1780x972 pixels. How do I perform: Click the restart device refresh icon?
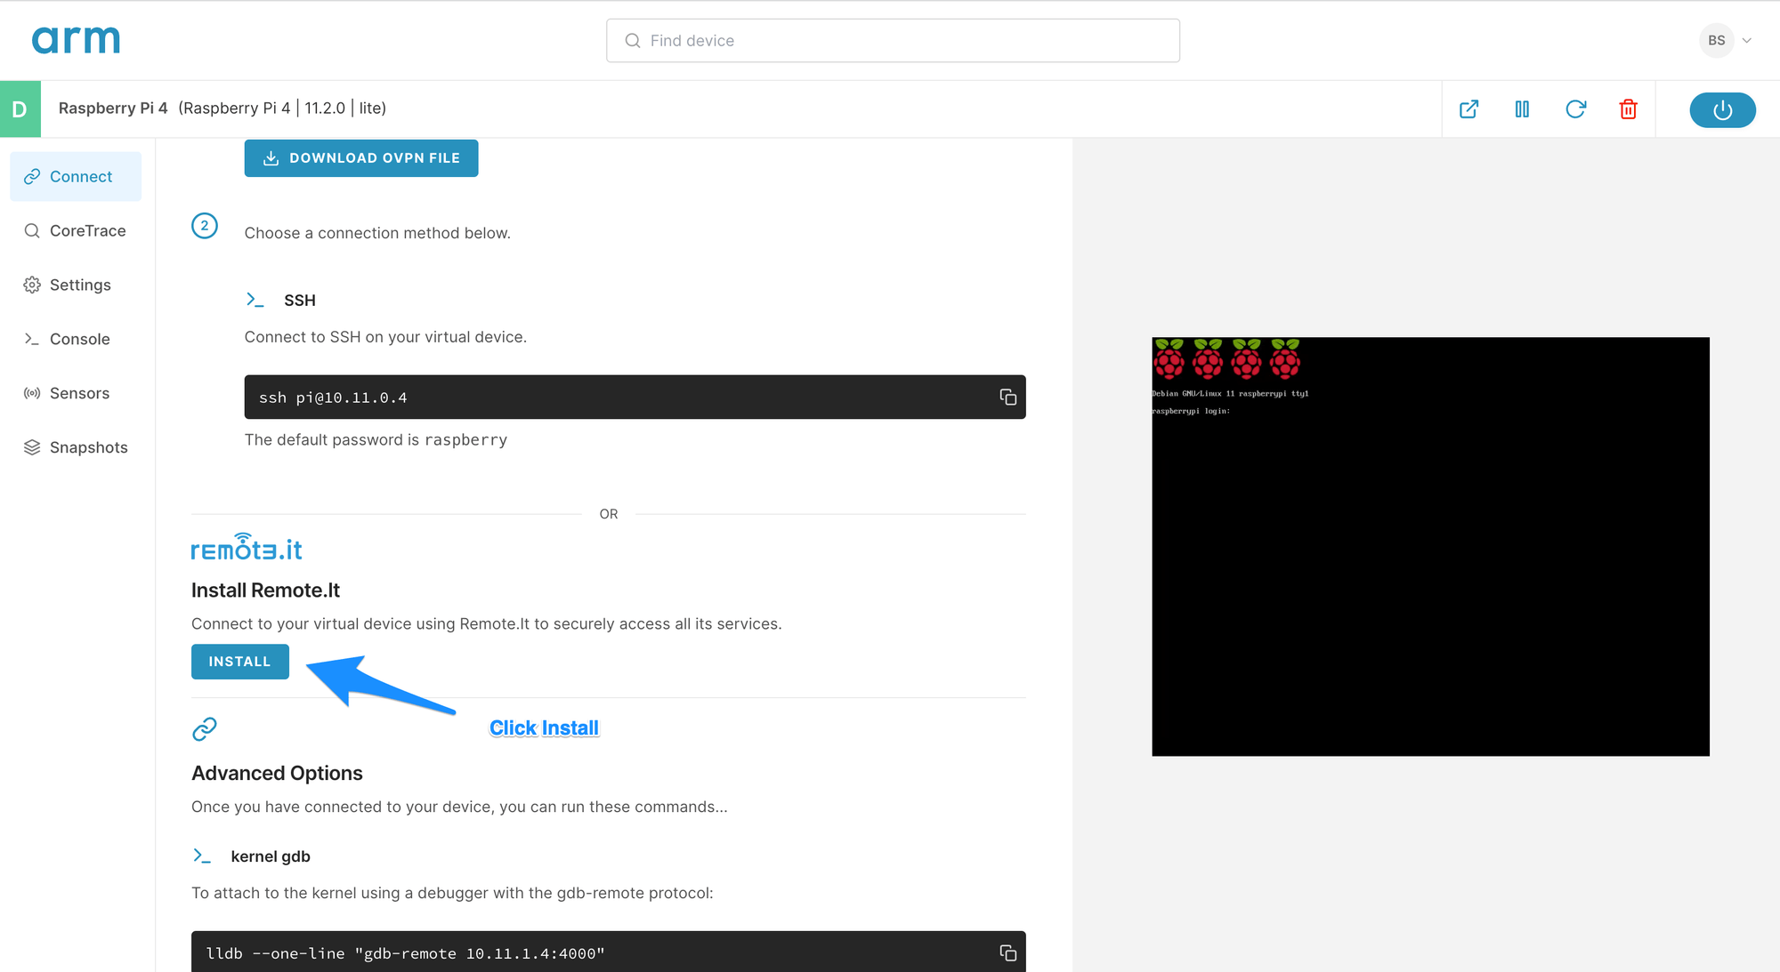pos(1575,109)
